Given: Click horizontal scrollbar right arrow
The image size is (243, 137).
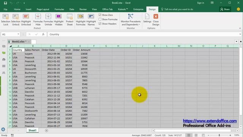Looking at the screenshot, I should click(237, 131).
